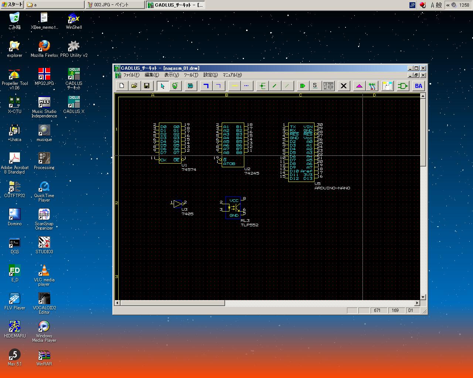The height and width of the screenshot is (378, 473).
Task: Click the New file toolbar icon
Action: point(122,86)
